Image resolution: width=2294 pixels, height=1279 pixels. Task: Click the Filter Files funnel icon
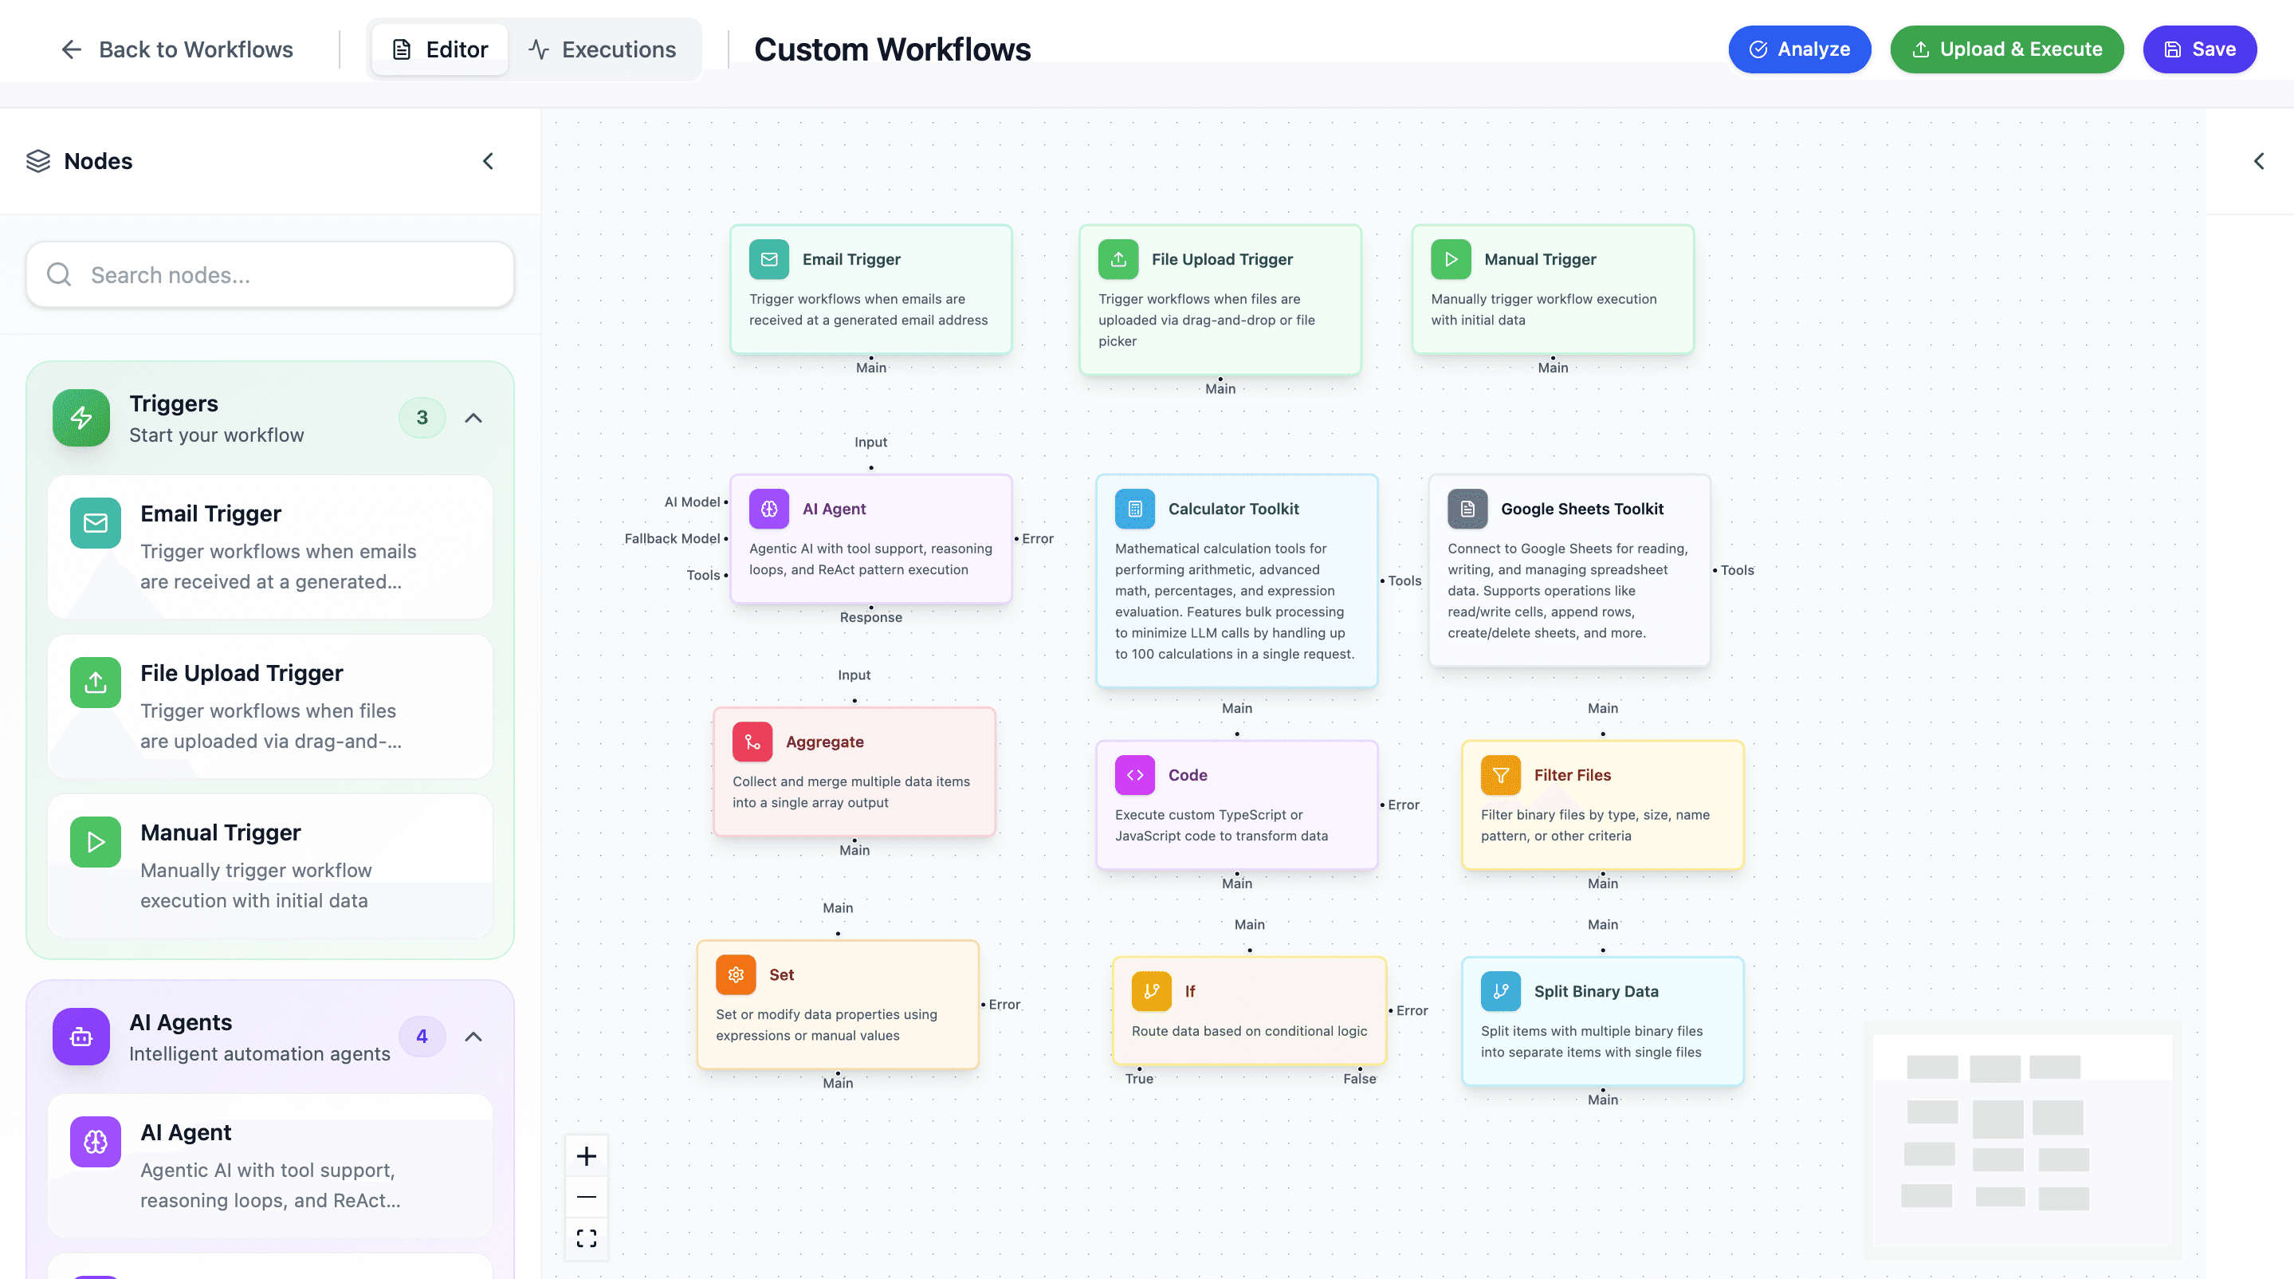click(x=1499, y=775)
